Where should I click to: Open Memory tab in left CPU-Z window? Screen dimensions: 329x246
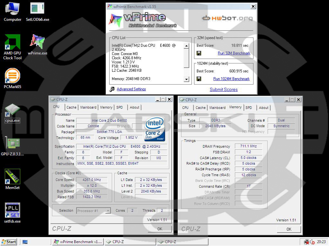106,107
